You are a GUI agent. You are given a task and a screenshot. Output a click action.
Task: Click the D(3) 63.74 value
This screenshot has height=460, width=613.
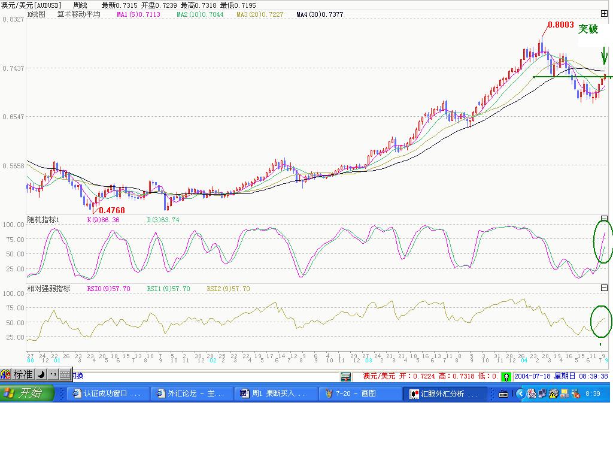(163, 220)
